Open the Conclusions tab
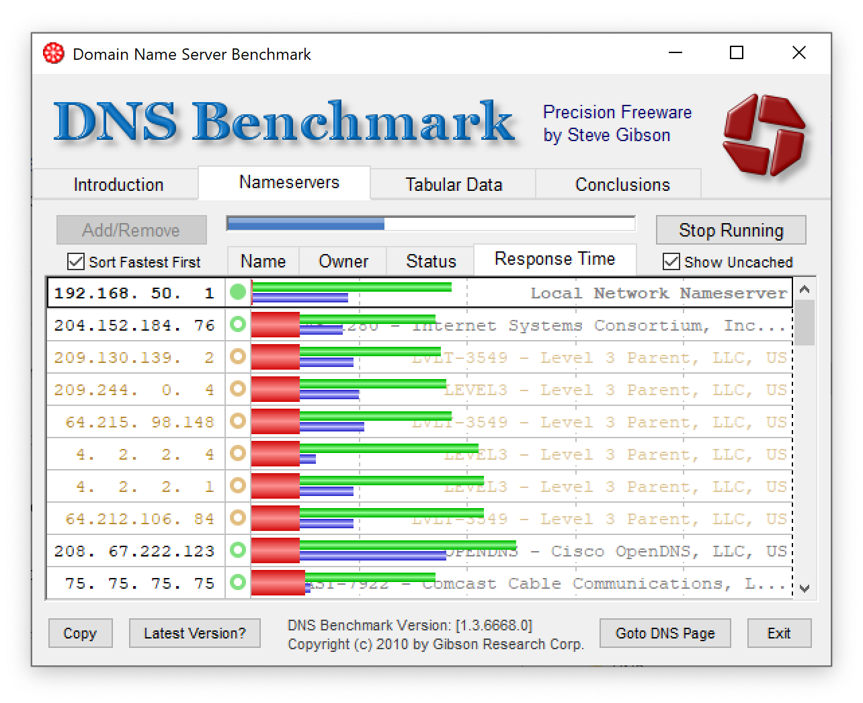The height and width of the screenshot is (703, 863). (619, 184)
